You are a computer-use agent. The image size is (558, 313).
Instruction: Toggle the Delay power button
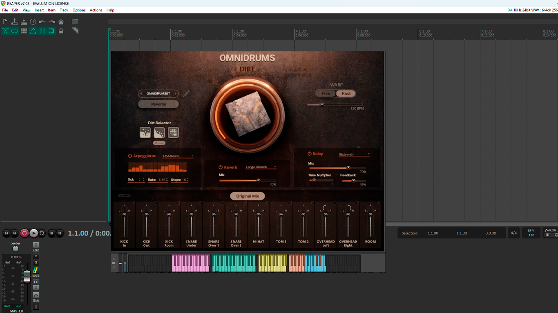pos(310,154)
